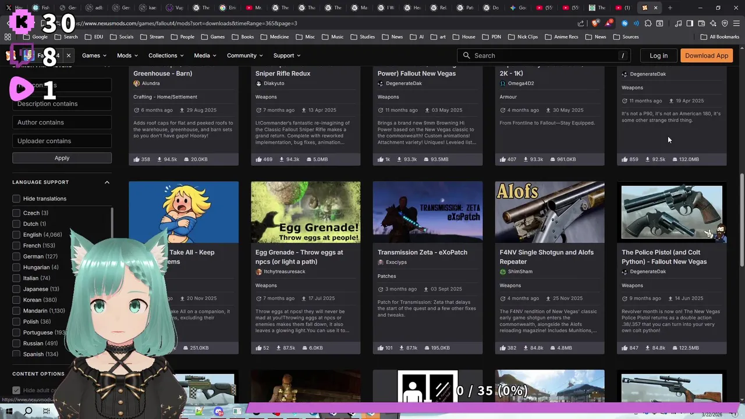Expand the Games navigation dropdown
The height and width of the screenshot is (419, 745).
[x=94, y=55]
